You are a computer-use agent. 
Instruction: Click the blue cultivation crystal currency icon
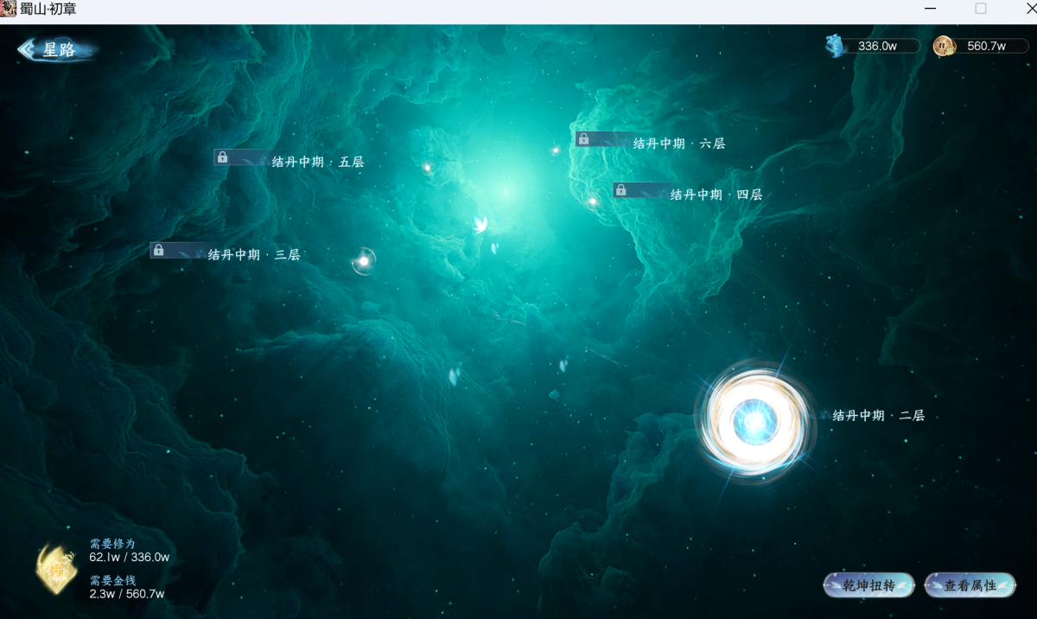coord(836,46)
